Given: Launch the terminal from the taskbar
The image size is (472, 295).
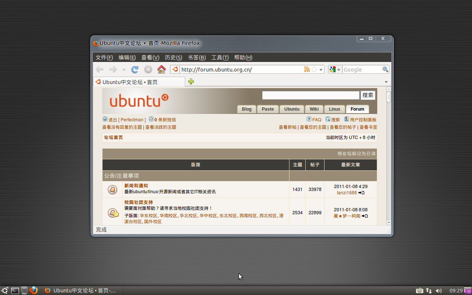Looking at the screenshot, I should [x=15, y=291].
